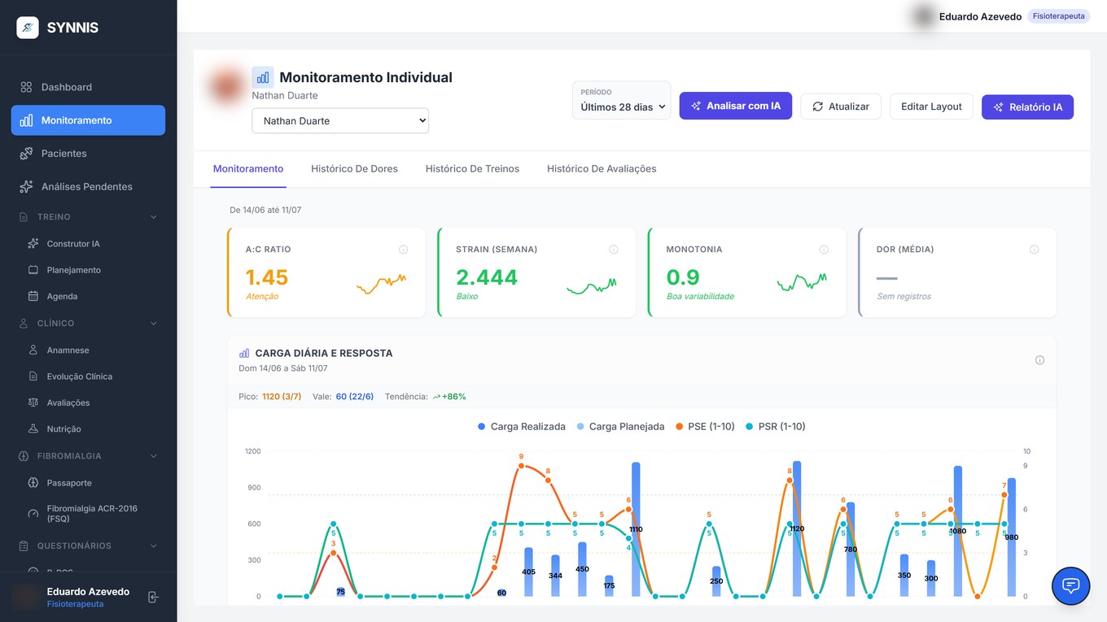The image size is (1107, 622).
Task: Switch to the Monitoramento tab
Action: point(248,168)
